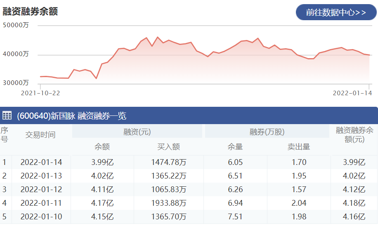Click the 序号 column header
Image resolution: width=378 pixels, height=228 pixels.
tap(5, 135)
